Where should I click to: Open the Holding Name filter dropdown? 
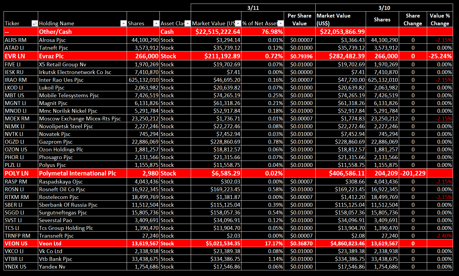123,23
